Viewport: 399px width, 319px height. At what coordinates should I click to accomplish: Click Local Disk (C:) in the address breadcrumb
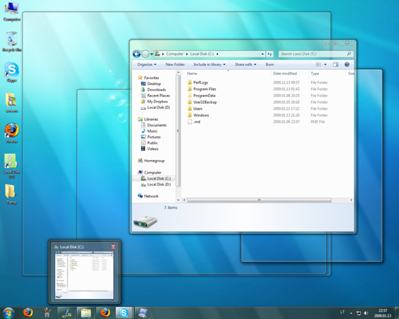click(202, 54)
